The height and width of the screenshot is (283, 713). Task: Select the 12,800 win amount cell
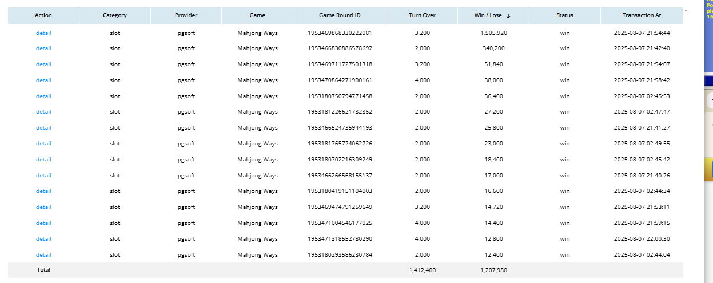tap(494, 239)
